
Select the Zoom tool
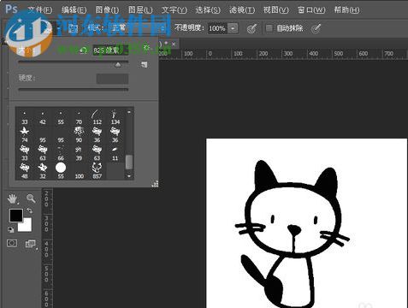(x=31, y=198)
